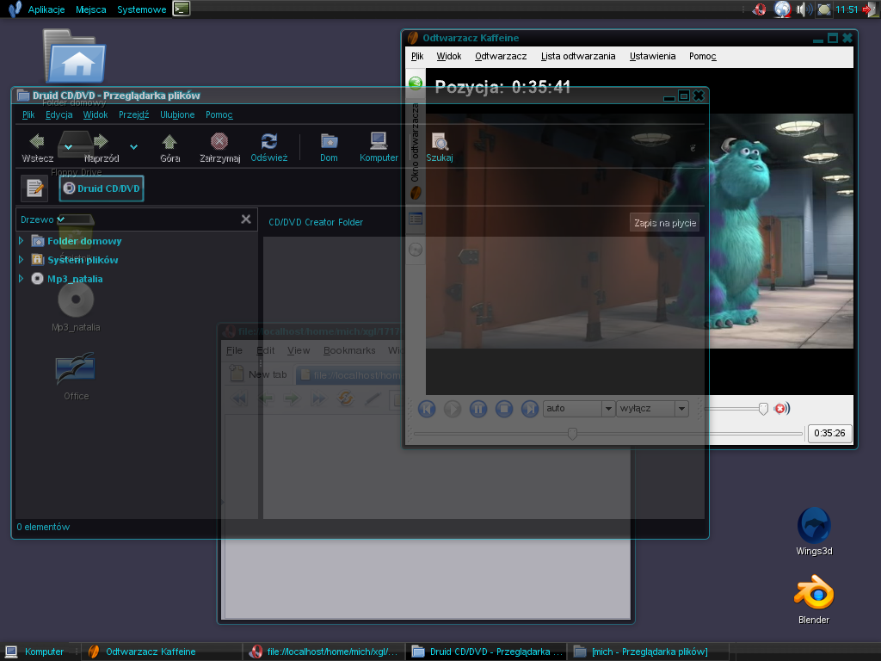
Task: Select System plików in the tree
Action: (x=83, y=260)
